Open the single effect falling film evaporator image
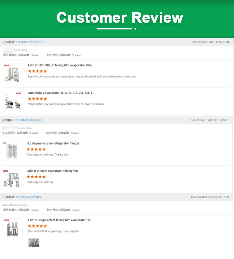This screenshot has width=234, height=259. pos(13,228)
